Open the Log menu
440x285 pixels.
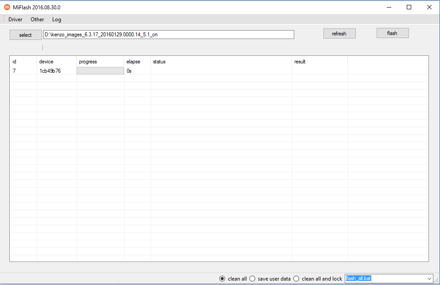56,20
